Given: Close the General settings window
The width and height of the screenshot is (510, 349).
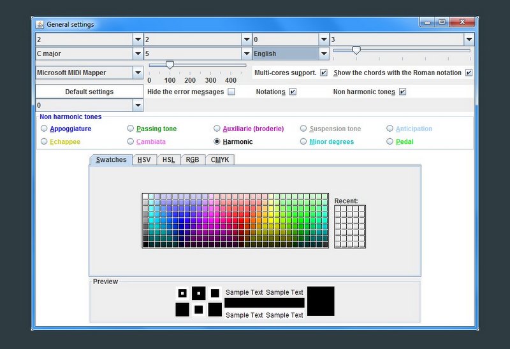Looking at the screenshot, I should click(x=462, y=22).
